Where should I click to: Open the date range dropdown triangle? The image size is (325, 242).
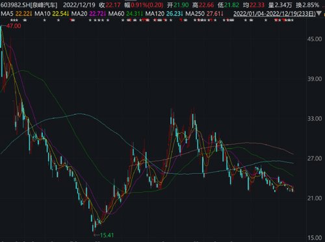coord(319,14)
